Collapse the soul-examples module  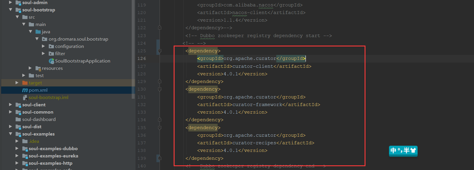pyautogui.click(x=11, y=134)
